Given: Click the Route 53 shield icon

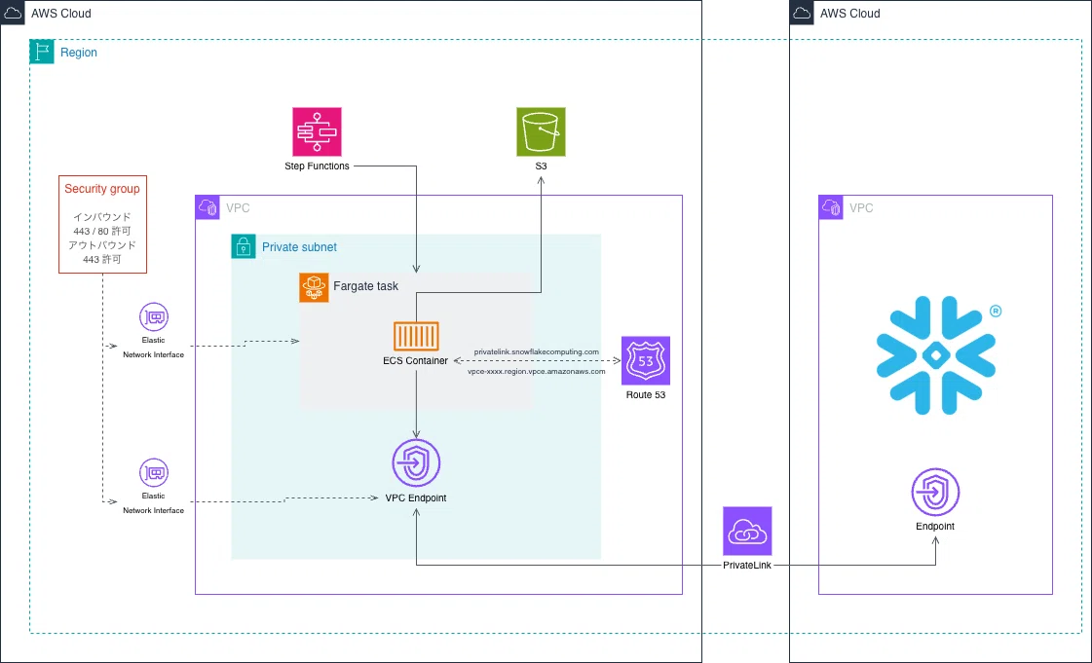Looking at the screenshot, I should coord(646,360).
